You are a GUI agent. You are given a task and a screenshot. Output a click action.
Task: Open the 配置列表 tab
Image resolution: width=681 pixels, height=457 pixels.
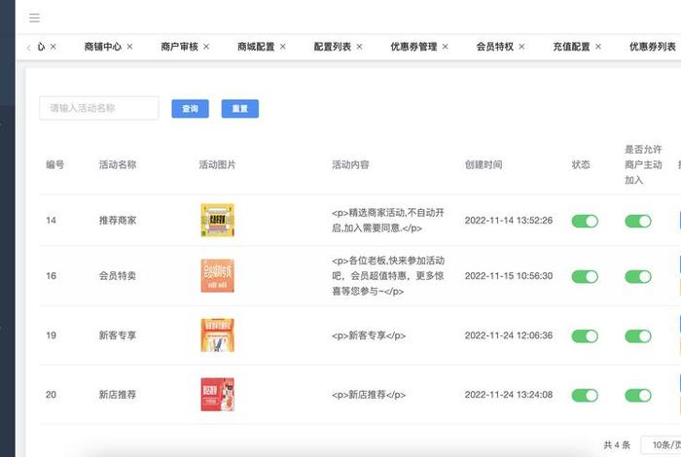[x=333, y=47]
